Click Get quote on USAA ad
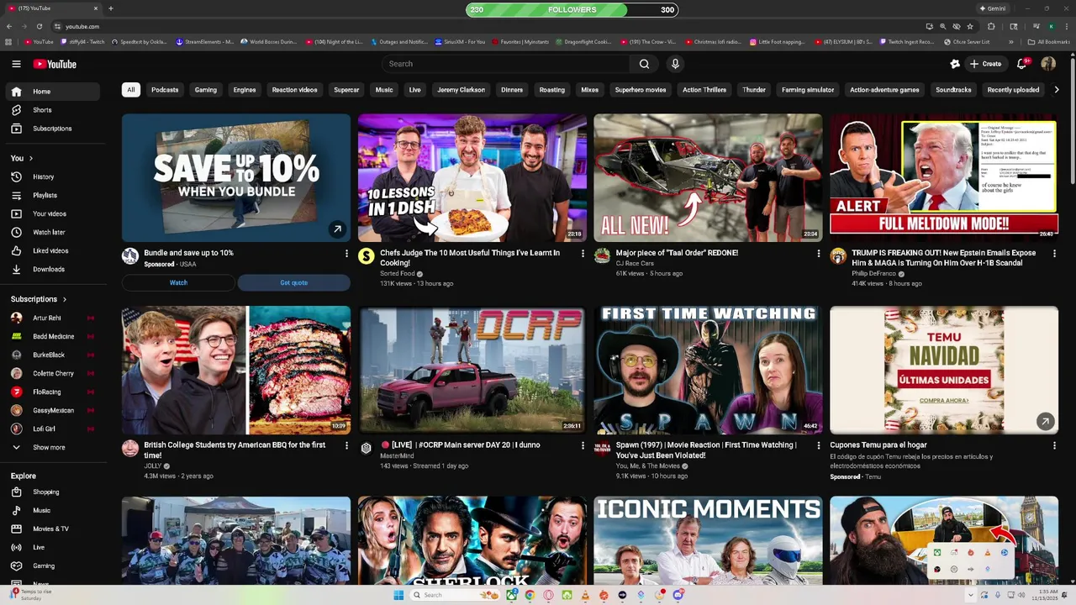This screenshot has height=605, width=1076. coord(293,282)
